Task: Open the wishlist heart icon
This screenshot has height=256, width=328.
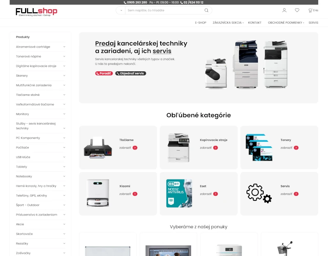Action: click(297, 10)
